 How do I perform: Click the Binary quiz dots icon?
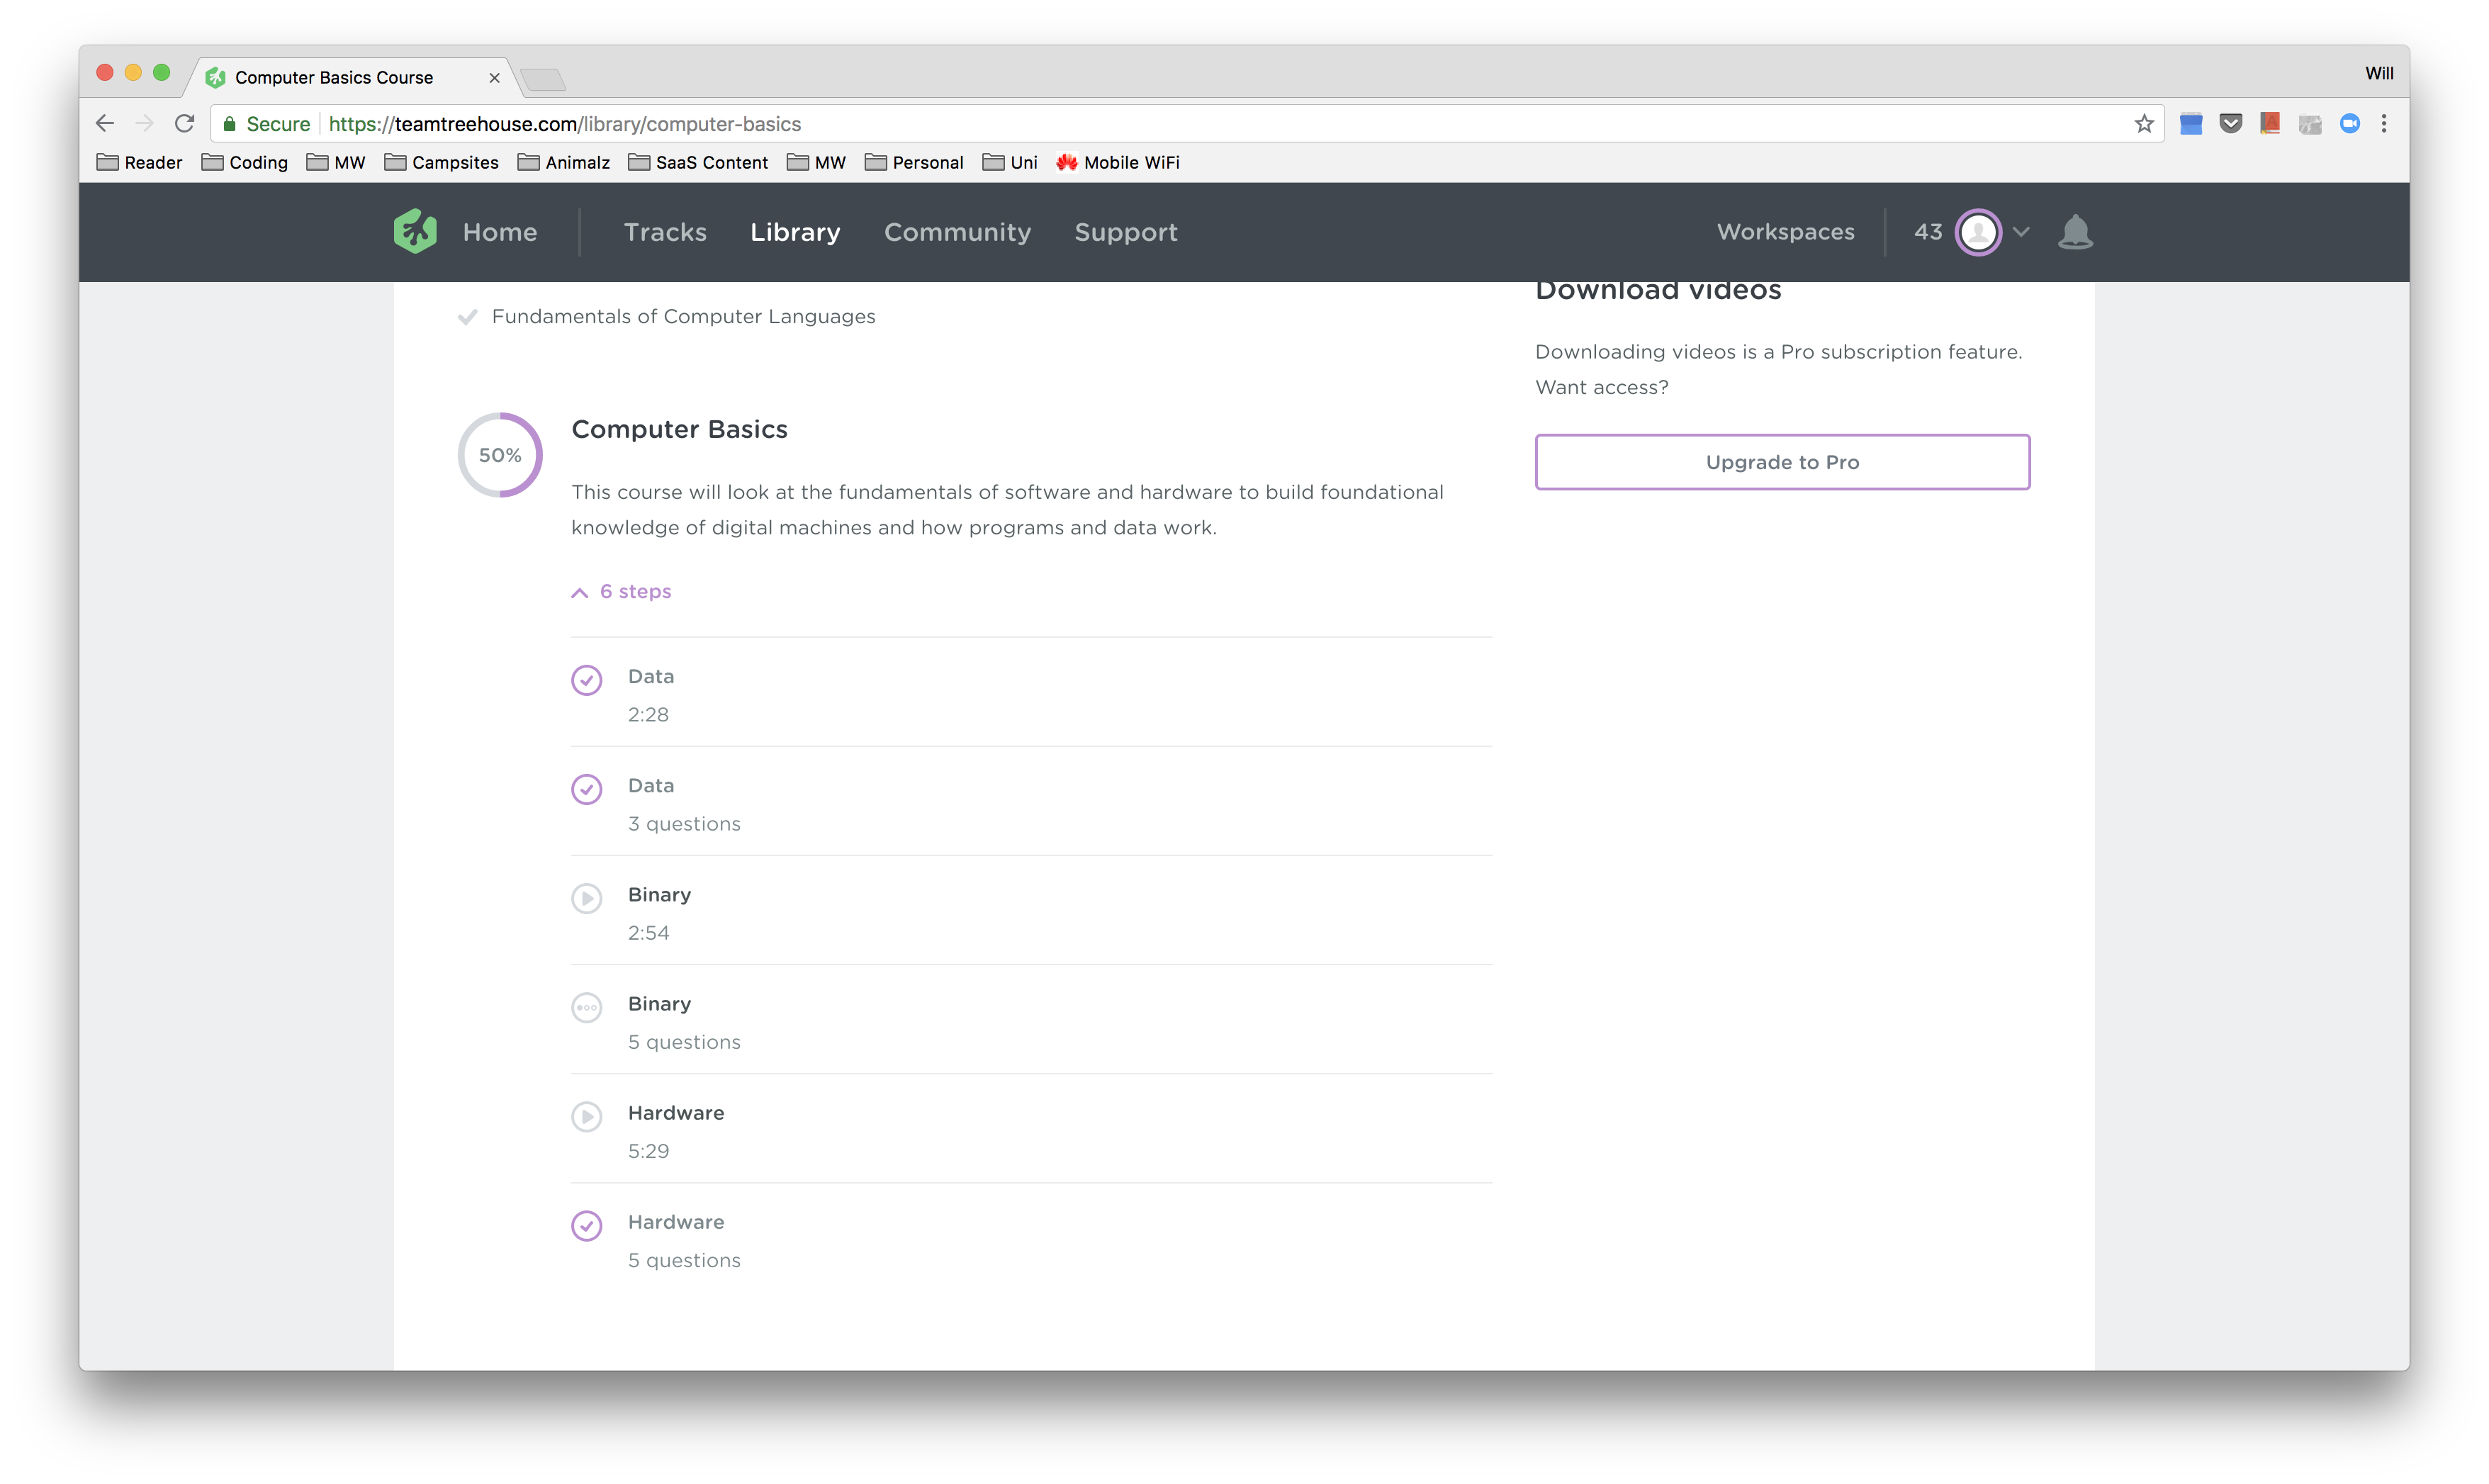pos(587,1007)
